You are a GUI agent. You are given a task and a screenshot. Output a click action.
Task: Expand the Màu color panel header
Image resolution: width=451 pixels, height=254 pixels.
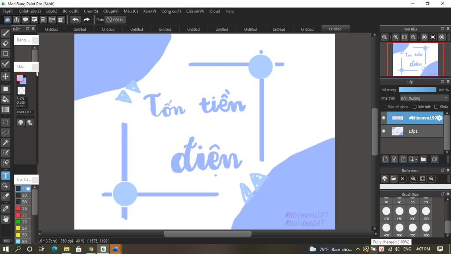(26, 67)
